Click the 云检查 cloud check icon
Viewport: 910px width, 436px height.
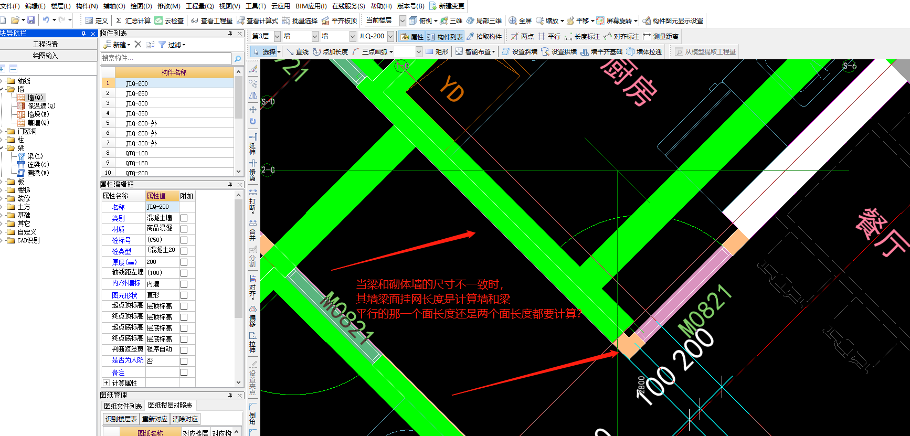tap(169, 20)
